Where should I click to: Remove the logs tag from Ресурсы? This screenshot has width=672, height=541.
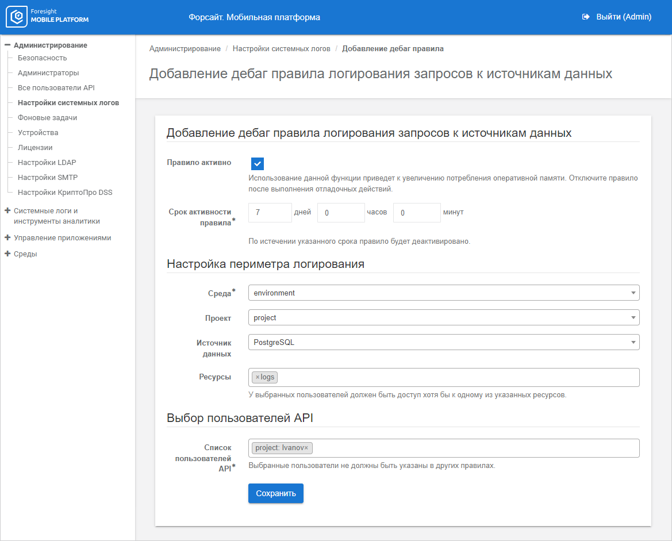[x=258, y=377]
